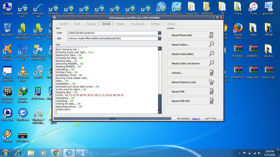Open GSM Cracked and Free shortcut
280x157 pixels.
38,52
